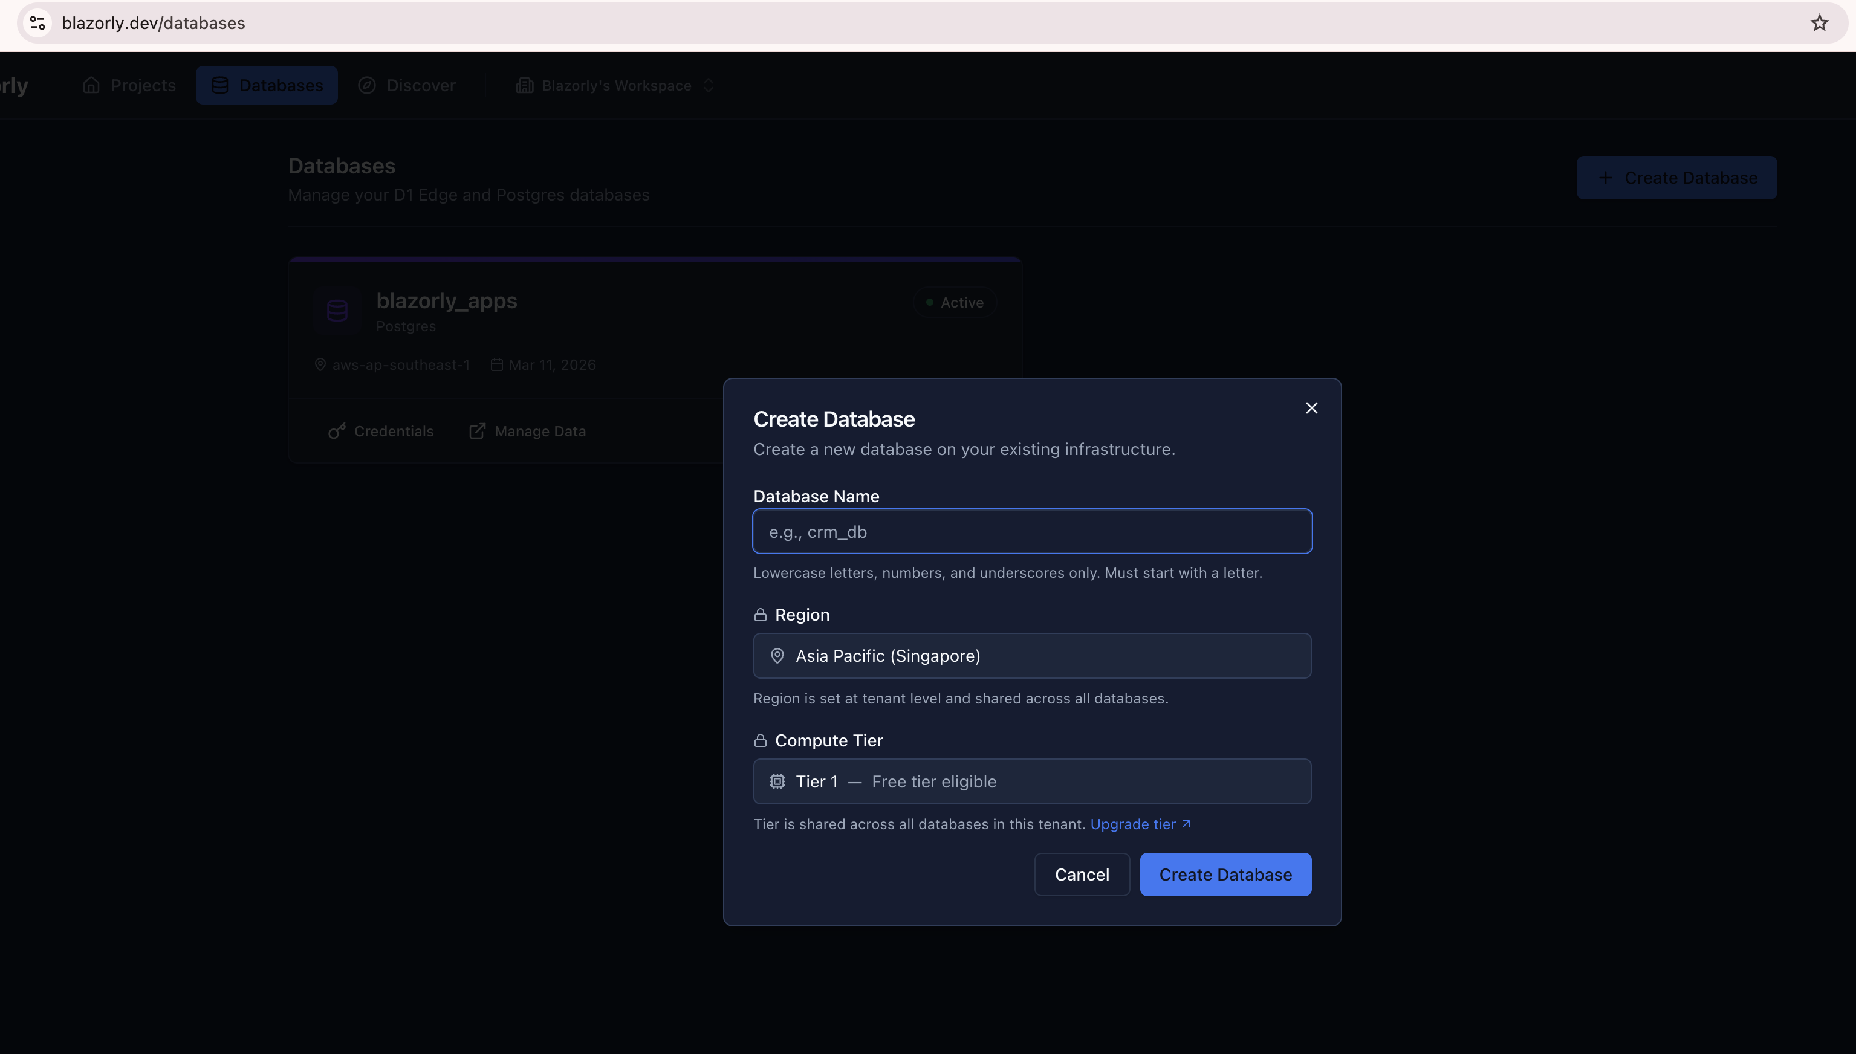Click the Region lock icon
Viewport: 1856px width, 1054px height.
tap(760, 615)
